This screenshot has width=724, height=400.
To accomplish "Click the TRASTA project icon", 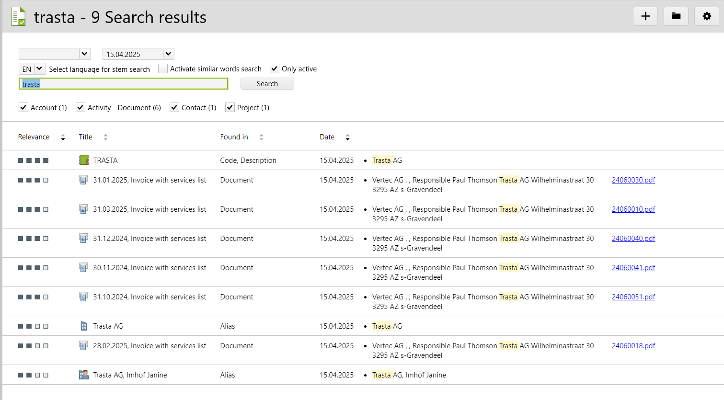I will coord(84,160).
